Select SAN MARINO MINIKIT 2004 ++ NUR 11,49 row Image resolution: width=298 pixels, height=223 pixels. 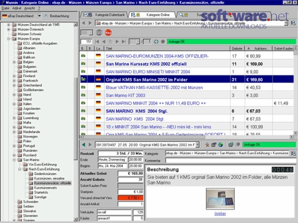coord(156,103)
